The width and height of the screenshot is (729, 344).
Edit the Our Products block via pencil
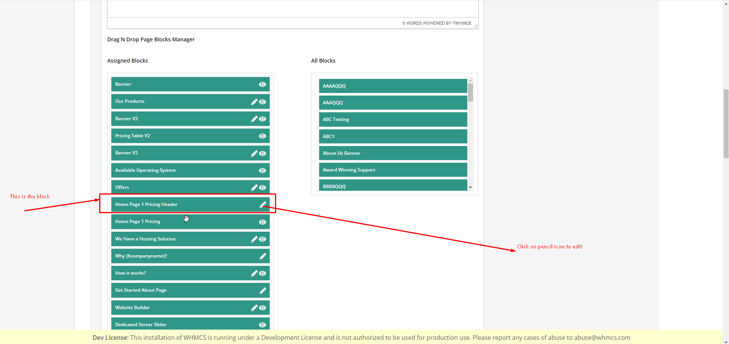pos(254,102)
